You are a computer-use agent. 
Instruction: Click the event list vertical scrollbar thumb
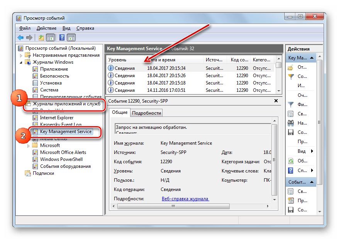point(279,65)
